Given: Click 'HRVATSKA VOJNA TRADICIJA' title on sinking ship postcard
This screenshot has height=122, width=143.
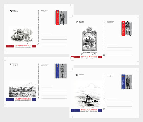Looking at the screenshot, I should click(x=89, y=110).
